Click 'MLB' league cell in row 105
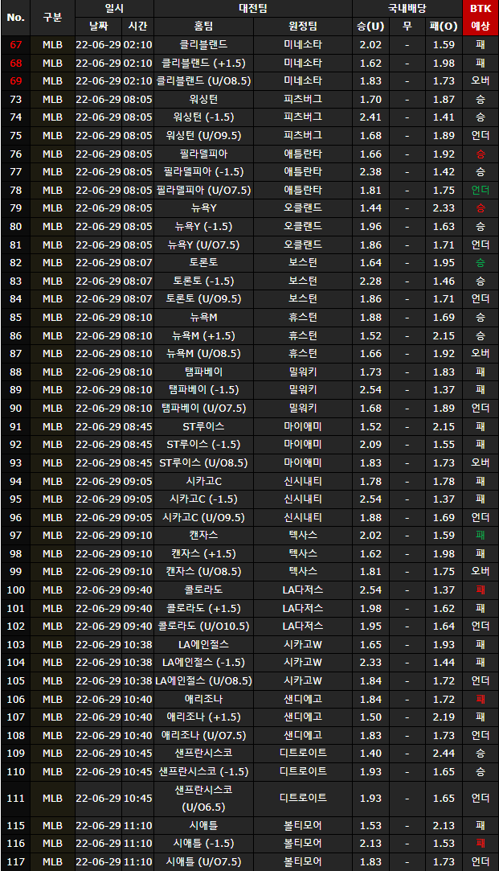The width and height of the screenshot is (499, 871). click(53, 680)
